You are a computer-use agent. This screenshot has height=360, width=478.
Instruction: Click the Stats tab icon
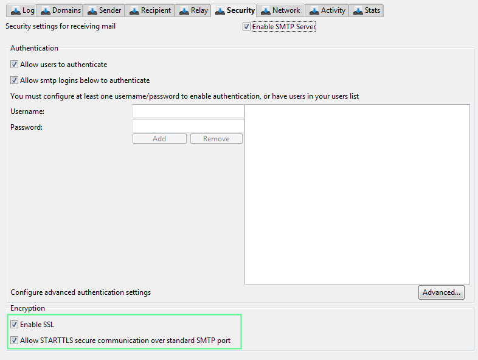point(358,10)
